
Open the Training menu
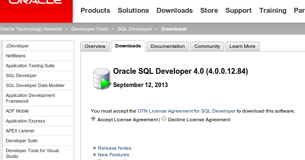(273, 10)
